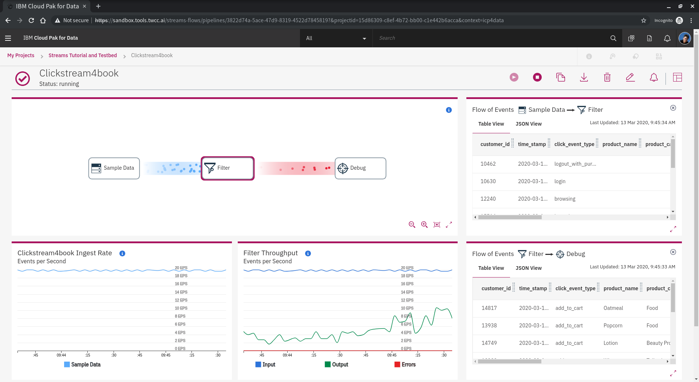Go to My Projects breadcrumb
Viewport: 699px width, 382px height.
[x=21, y=55]
